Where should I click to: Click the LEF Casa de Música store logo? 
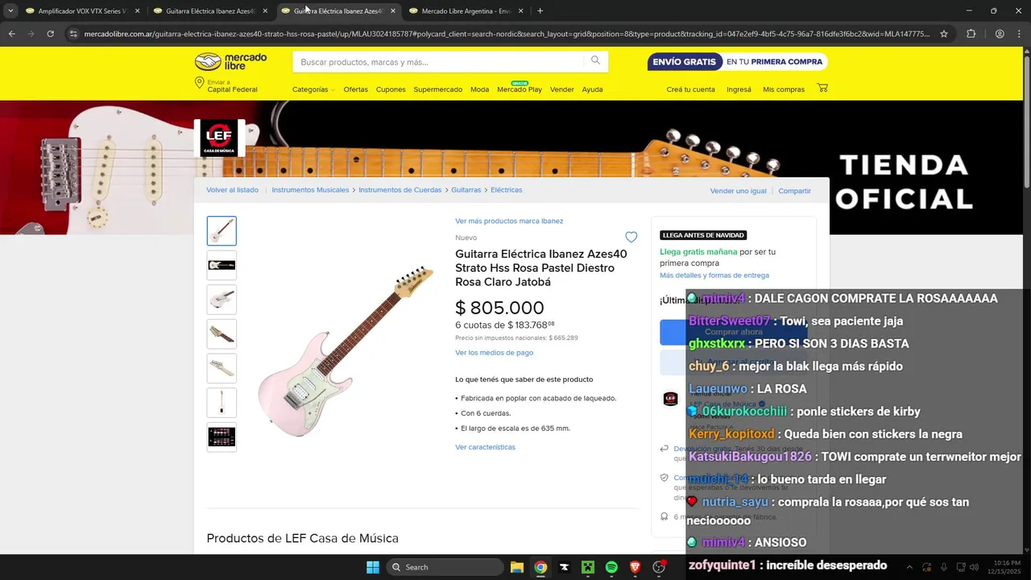219,138
